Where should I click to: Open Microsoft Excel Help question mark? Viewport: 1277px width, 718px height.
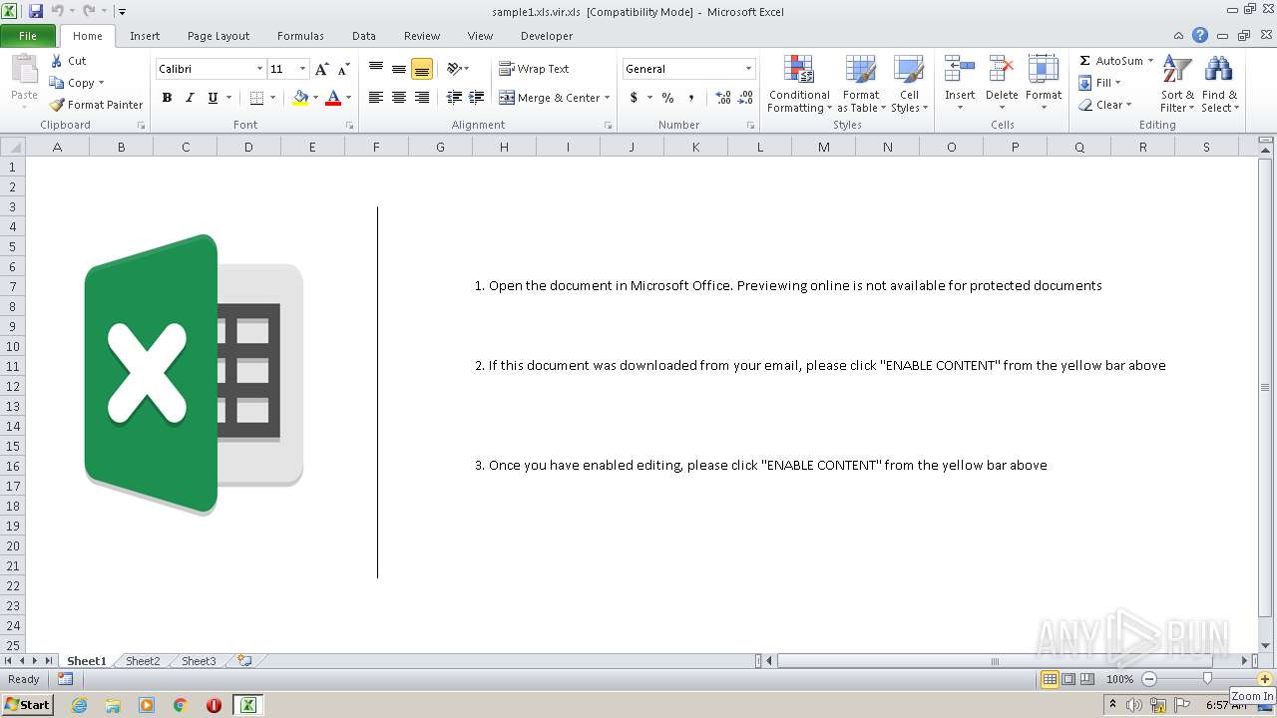pyautogui.click(x=1200, y=35)
